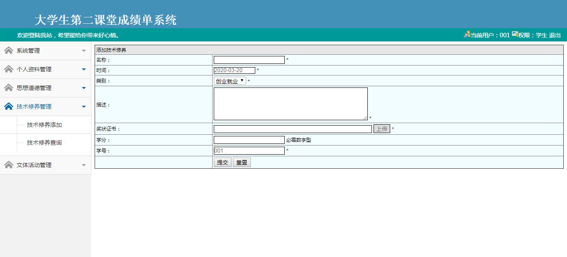Click the 当前用户：001 text

click(490, 35)
